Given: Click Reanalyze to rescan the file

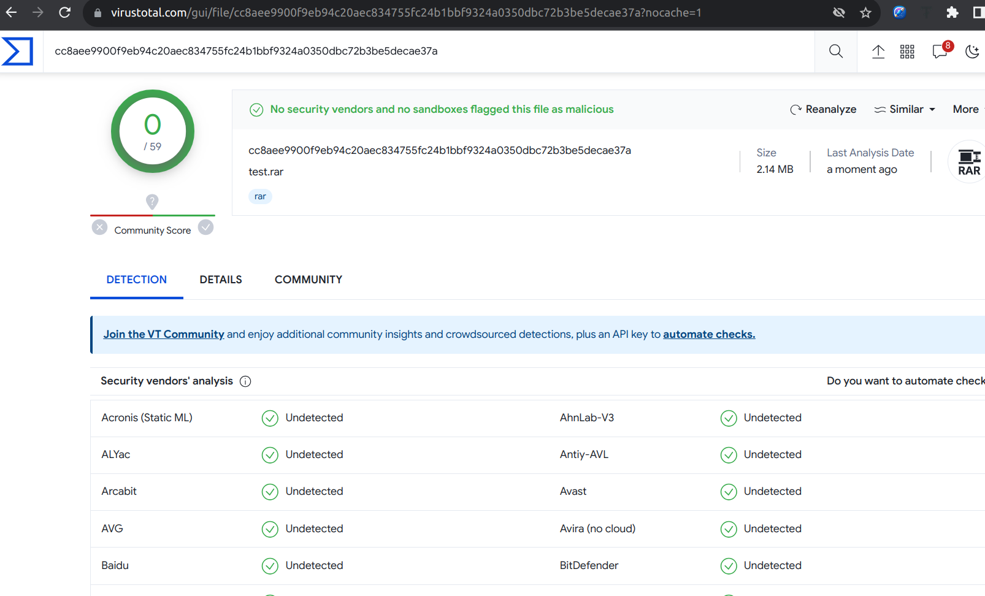Looking at the screenshot, I should (x=823, y=109).
